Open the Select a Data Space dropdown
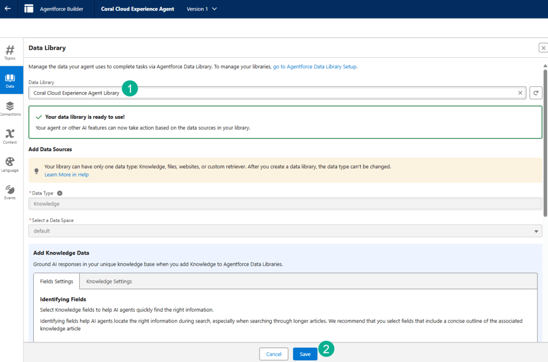This screenshot has height=362, width=548. (x=285, y=231)
